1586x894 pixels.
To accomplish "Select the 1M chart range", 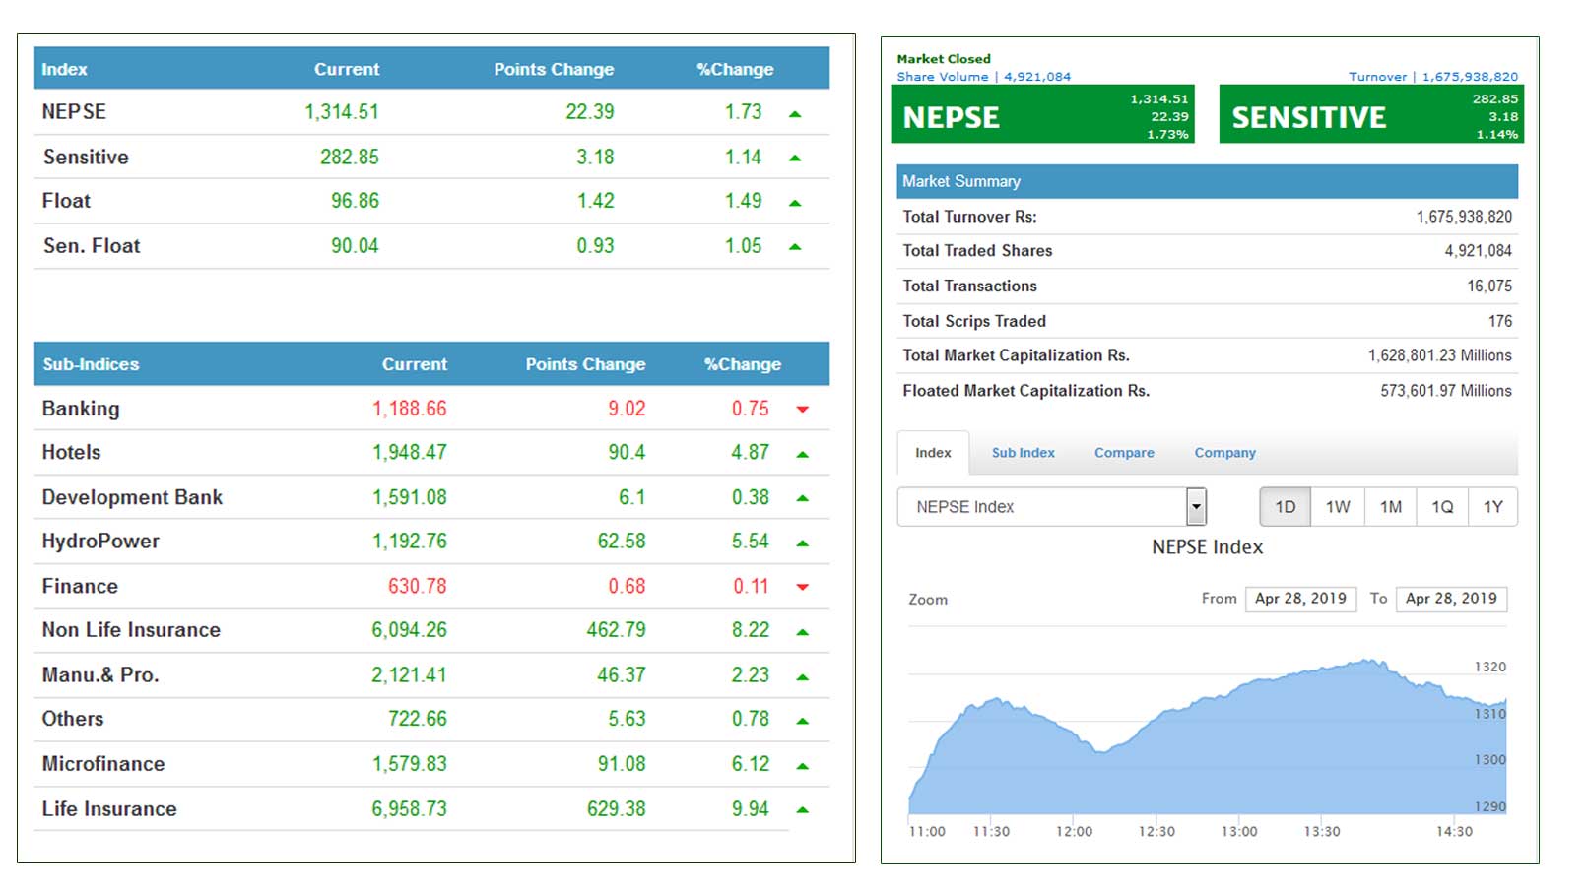I will point(1391,507).
